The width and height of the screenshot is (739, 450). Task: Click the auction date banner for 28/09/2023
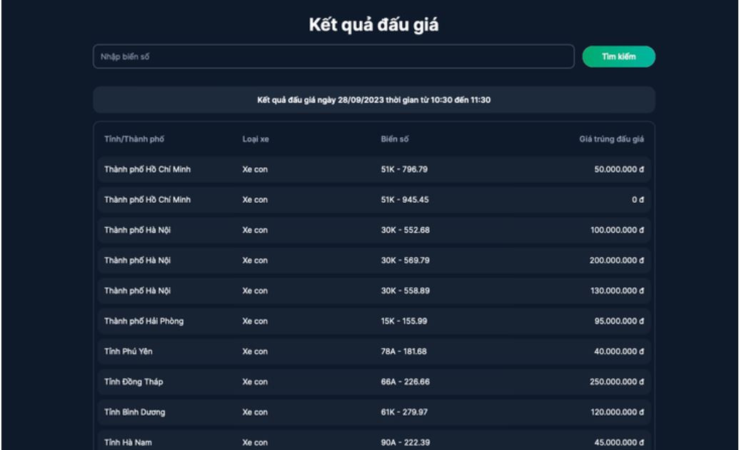tap(373, 99)
